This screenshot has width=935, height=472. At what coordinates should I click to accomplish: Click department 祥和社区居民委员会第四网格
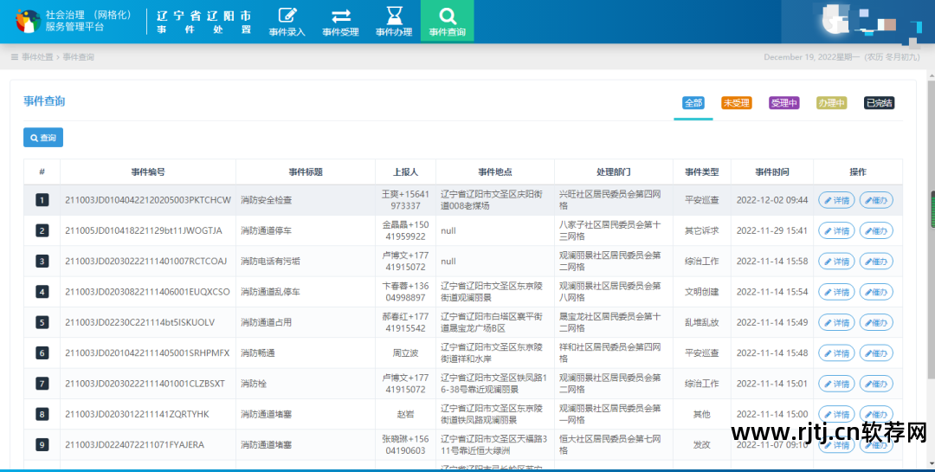click(x=610, y=353)
